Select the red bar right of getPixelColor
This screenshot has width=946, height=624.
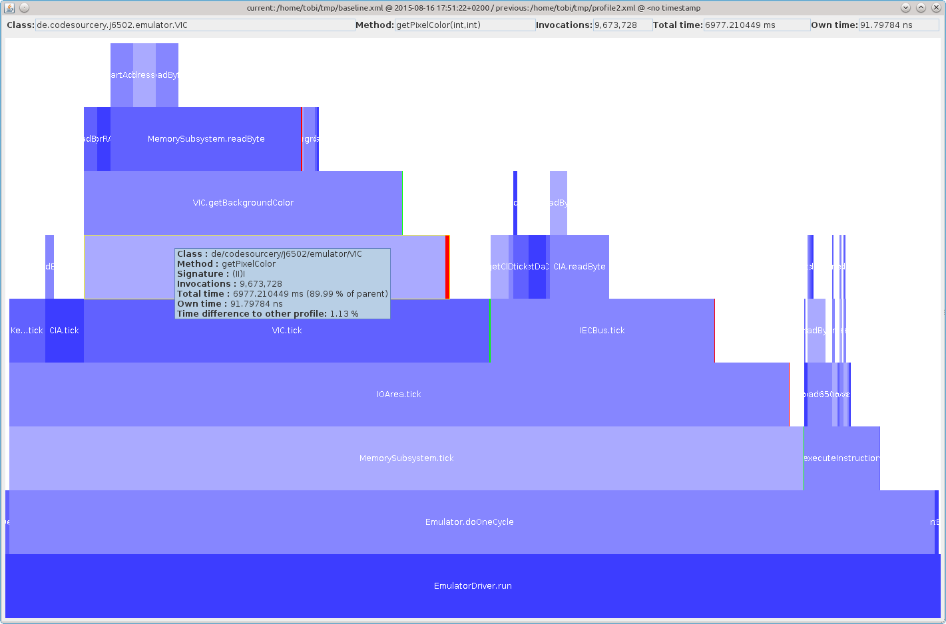pos(447,267)
